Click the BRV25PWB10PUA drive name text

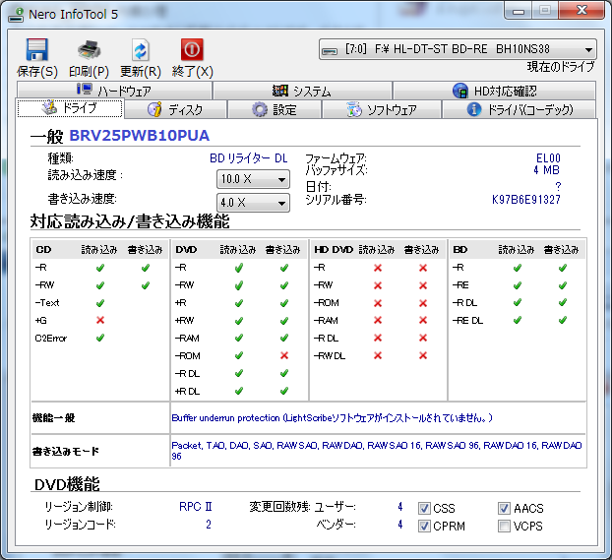pos(139,135)
